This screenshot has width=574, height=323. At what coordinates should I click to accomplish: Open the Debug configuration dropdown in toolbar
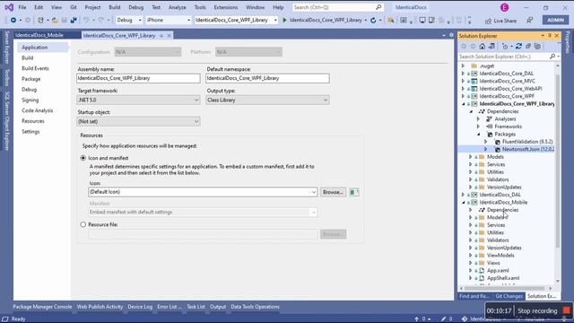129,20
